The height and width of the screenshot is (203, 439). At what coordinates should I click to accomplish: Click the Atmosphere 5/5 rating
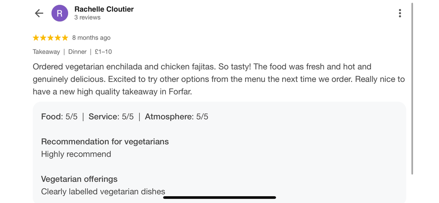pos(176,117)
